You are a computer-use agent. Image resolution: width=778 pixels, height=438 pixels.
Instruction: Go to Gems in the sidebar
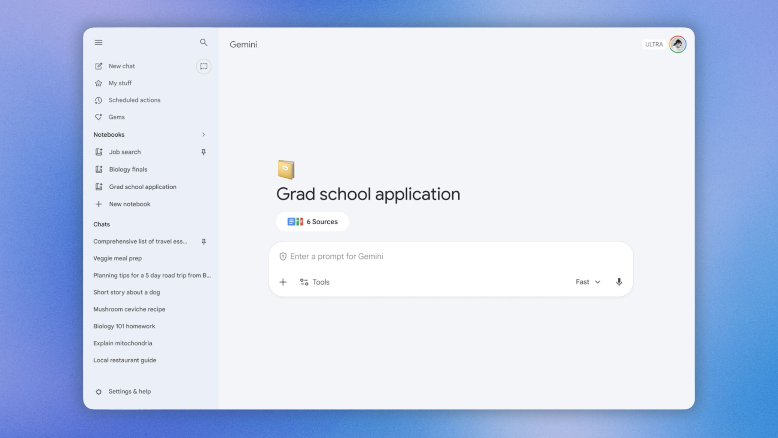(x=116, y=117)
